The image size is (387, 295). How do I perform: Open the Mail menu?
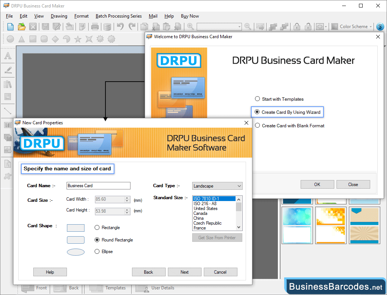(x=153, y=16)
